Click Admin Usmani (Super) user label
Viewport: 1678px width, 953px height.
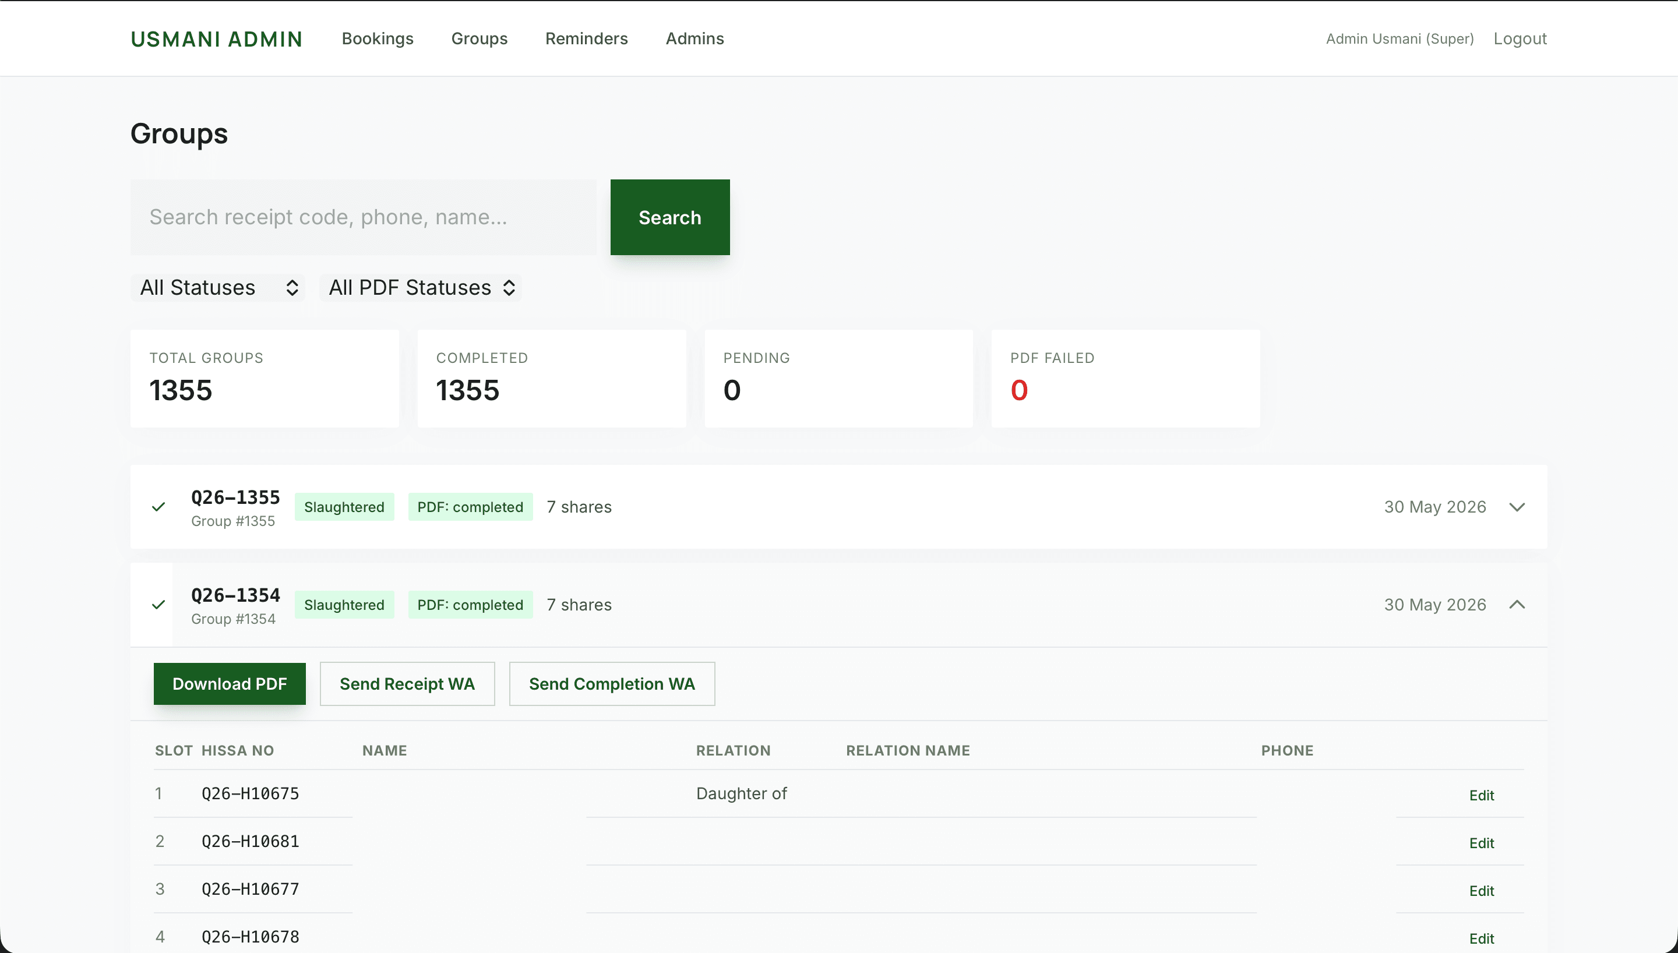1400,38
